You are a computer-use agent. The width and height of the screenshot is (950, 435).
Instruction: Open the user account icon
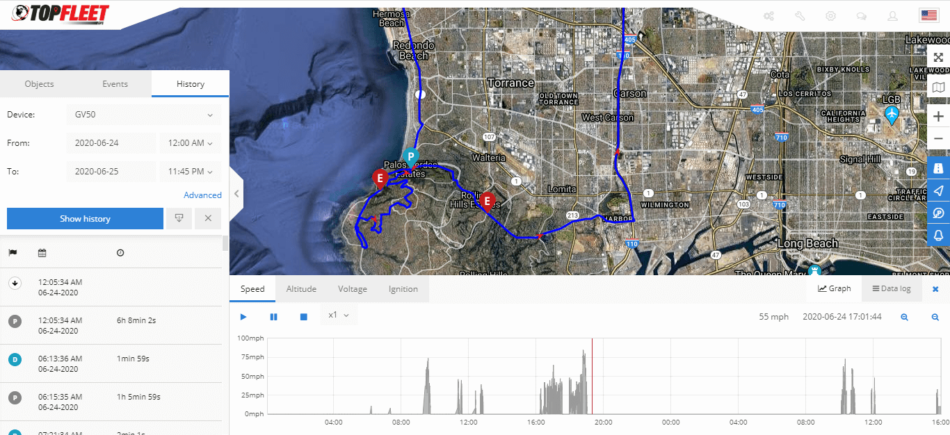tap(892, 16)
